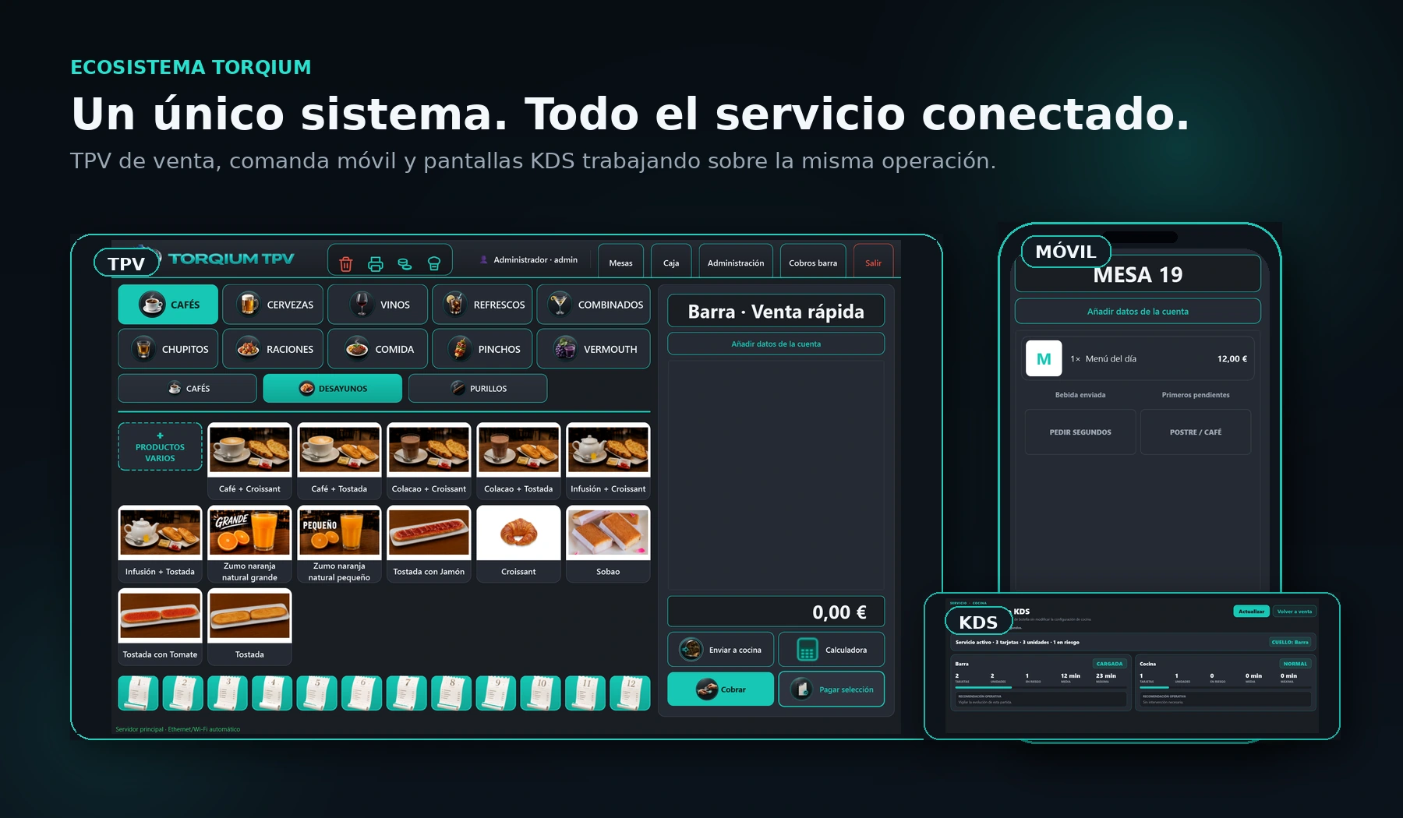Open the Calculadora button
The image size is (1403, 818).
pos(832,650)
